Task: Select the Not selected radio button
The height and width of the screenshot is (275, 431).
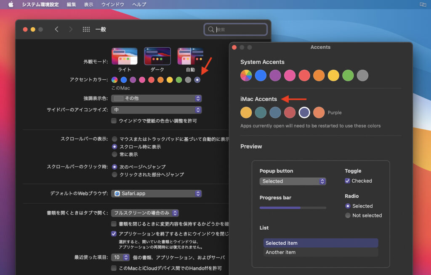Action: click(x=348, y=215)
